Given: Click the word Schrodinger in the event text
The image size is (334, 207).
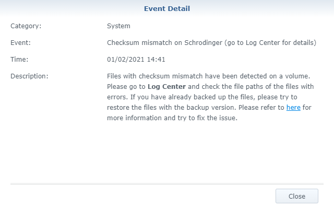Looking at the screenshot, I should 203,43.
